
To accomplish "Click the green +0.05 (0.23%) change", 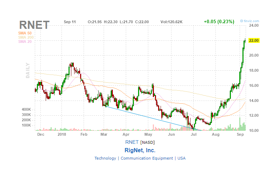I will click(x=219, y=22).
